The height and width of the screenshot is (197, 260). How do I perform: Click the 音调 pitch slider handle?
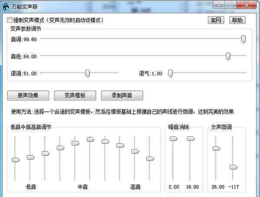(x=243, y=39)
